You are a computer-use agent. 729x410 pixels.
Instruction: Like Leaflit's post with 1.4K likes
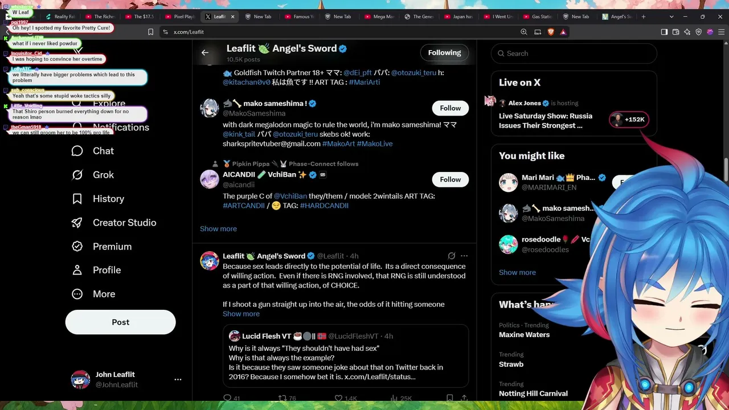click(345, 399)
